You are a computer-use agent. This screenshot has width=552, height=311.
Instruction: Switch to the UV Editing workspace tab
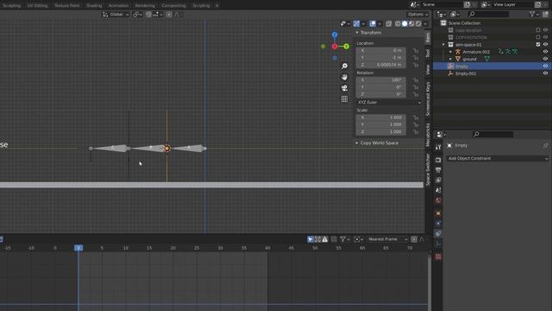coord(37,6)
